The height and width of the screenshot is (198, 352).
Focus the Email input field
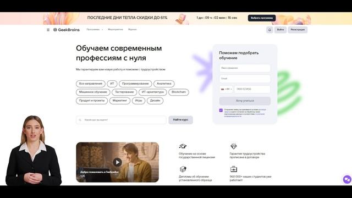(x=245, y=79)
